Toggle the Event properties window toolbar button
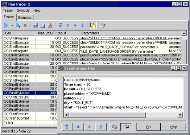Viewport: 190px width, 135px height. [x=93, y=25]
